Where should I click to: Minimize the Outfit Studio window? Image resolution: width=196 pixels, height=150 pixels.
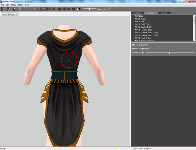click(x=182, y=1)
